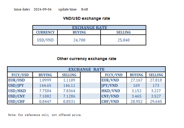Click the USD/VND selling rate 25,040

pyautogui.click(x=123, y=40)
